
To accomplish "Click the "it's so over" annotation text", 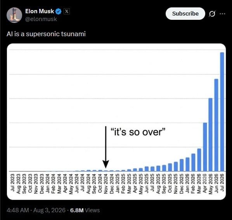I will (x=138, y=132).
